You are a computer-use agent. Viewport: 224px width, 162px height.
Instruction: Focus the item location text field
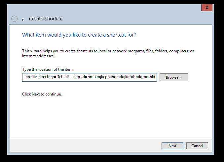coord(90,77)
